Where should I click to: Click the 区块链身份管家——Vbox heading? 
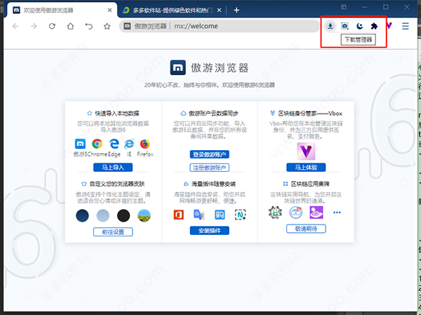[310, 114]
